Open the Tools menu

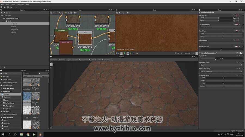coord(13,5)
